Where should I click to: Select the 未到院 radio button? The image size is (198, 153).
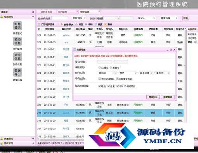click(x=111, y=68)
